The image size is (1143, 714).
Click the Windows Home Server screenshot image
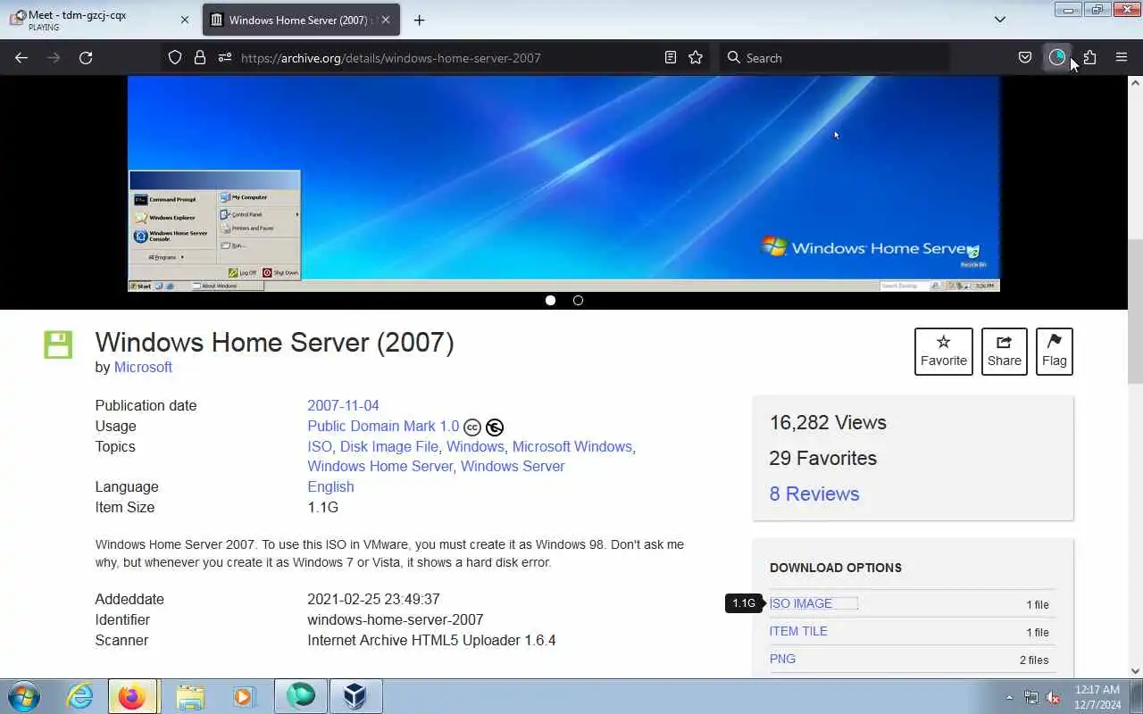[x=563, y=183]
